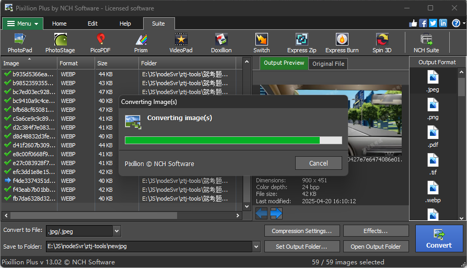467x268 pixels.
Task: Share on Twitter icon
Action: pos(433,23)
